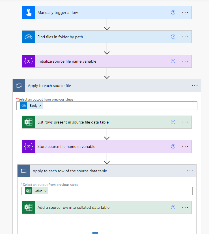The height and width of the screenshot is (234, 209).
Task: Click the loop icon of Apply to each row
Action: click(24, 171)
